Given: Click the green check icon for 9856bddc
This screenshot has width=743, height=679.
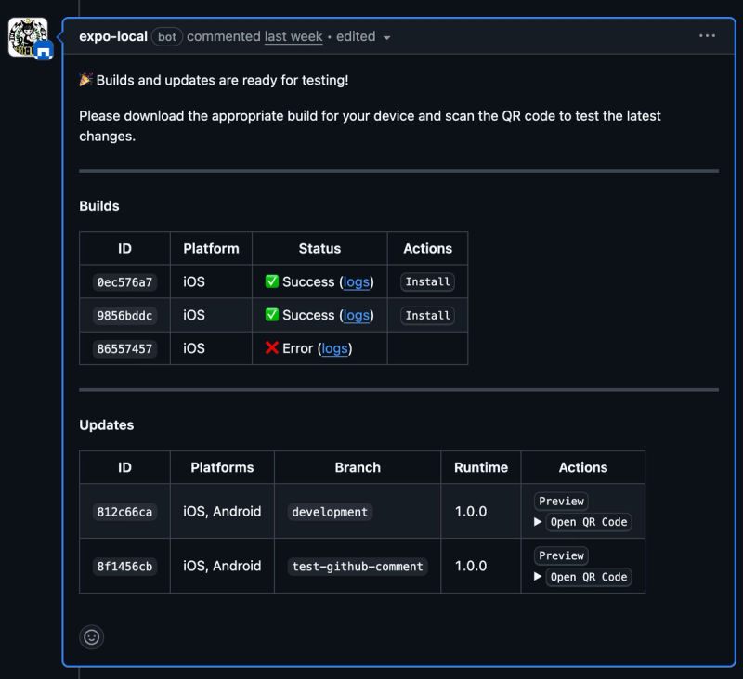Looking at the screenshot, I should click(272, 315).
